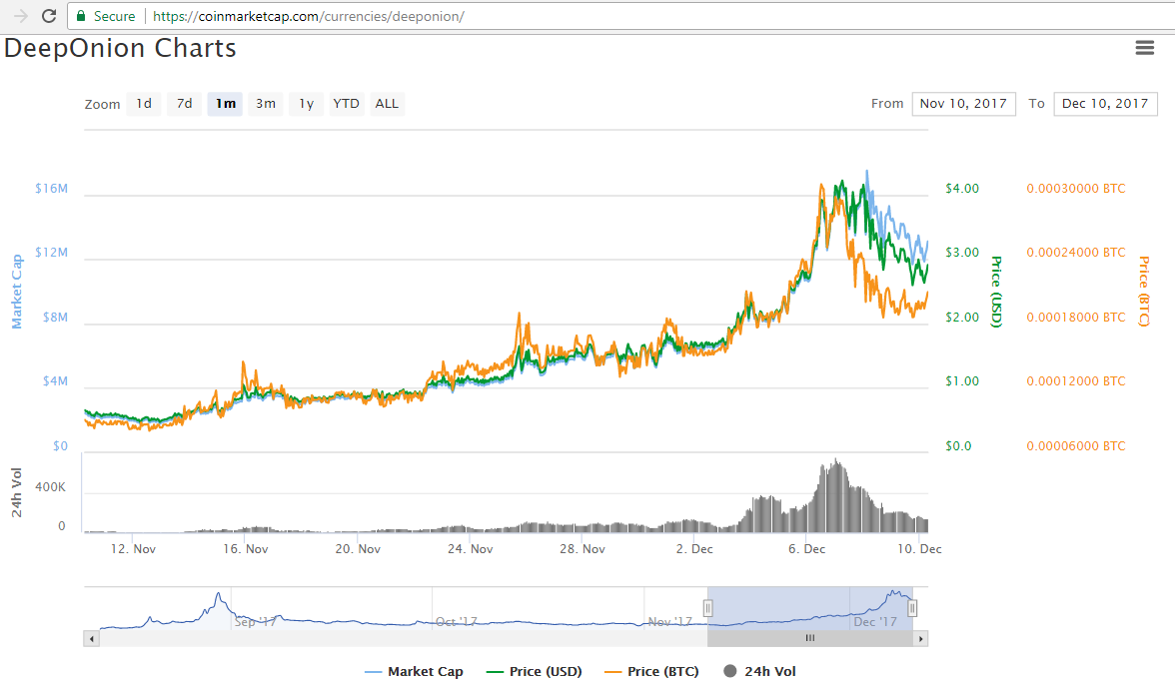Toggle the 24h Vol series legend
The height and width of the screenshot is (679, 1175).
click(x=759, y=672)
